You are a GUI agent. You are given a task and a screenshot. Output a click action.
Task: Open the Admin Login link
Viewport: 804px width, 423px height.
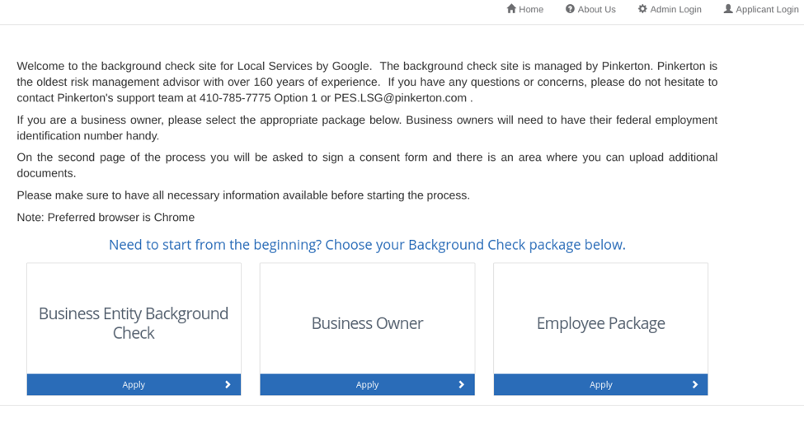[675, 10]
